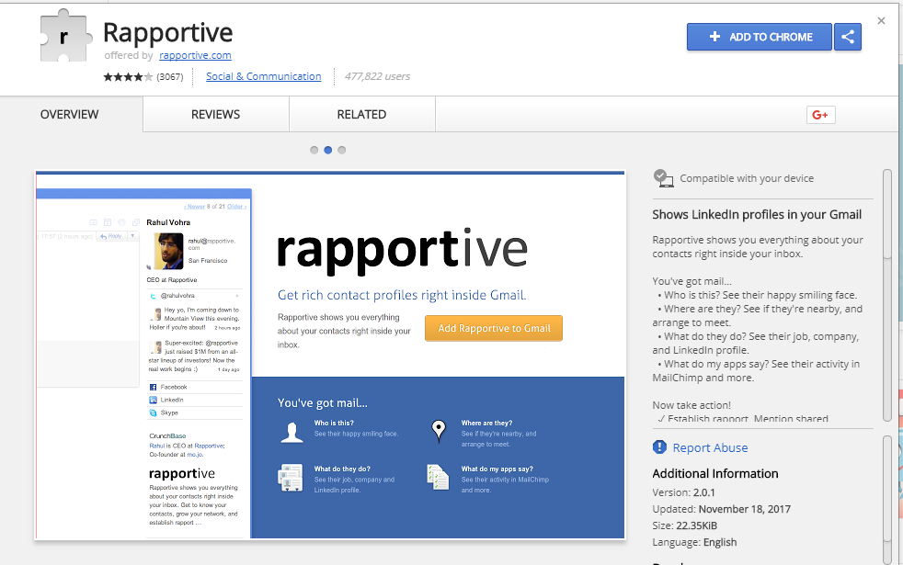
Task: Open Social & Communication category link
Action: coord(264,76)
